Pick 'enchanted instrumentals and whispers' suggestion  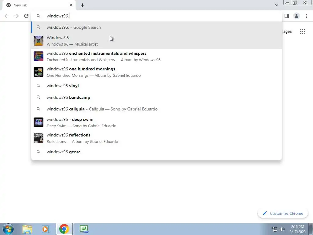coord(156,56)
